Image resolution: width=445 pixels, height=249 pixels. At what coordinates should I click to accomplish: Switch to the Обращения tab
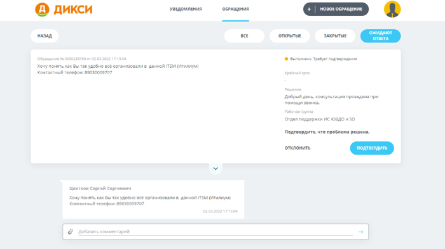coord(236,9)
